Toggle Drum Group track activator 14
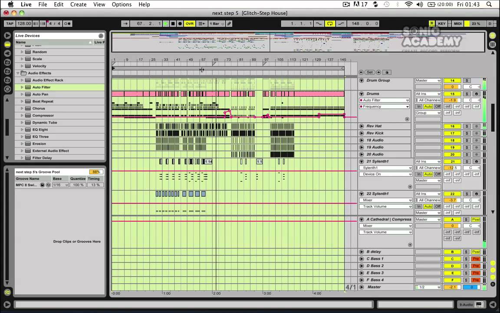Viewport: 500px width, 313px height. point(452,80)
